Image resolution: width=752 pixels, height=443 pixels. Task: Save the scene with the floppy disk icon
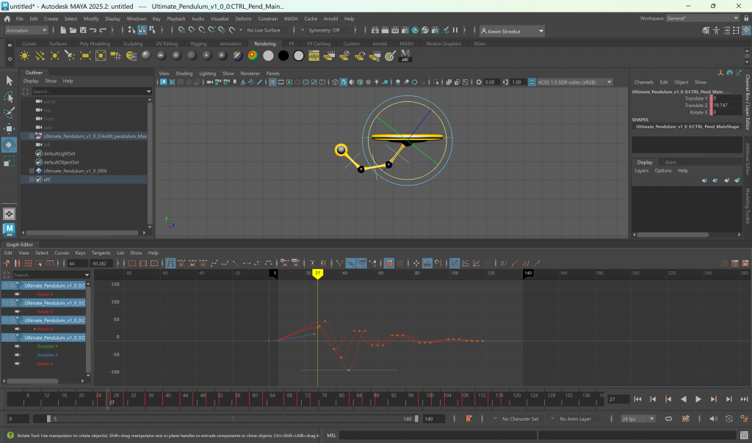82,30
